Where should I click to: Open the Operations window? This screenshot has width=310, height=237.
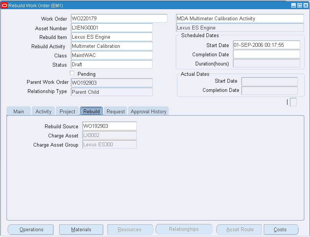(30, 229)
